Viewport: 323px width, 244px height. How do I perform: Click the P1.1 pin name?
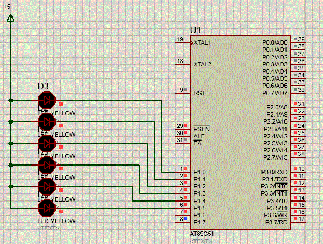(199, 179)
